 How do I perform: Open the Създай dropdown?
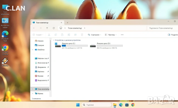tap(38, 35)
